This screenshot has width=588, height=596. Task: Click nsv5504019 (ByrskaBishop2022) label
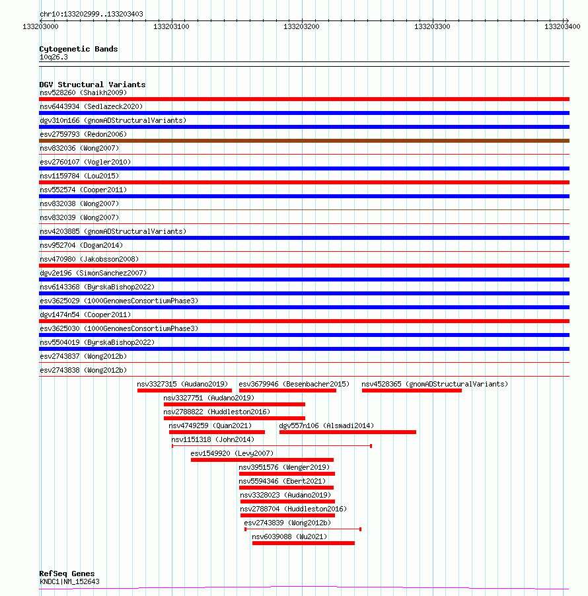point(97,342)
